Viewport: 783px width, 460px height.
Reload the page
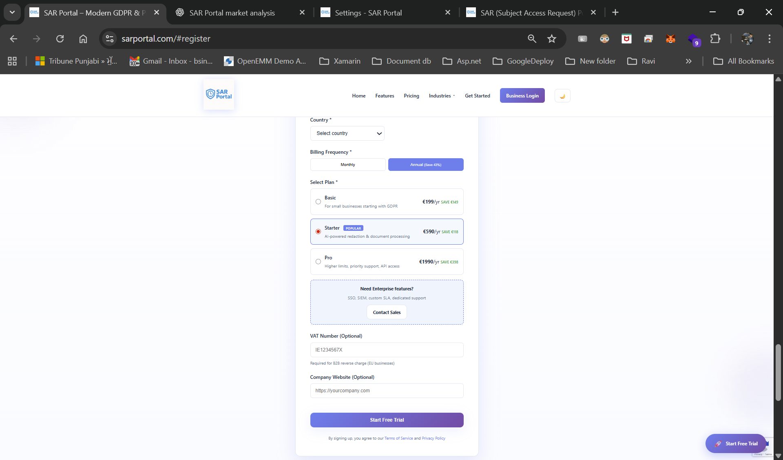60,39
